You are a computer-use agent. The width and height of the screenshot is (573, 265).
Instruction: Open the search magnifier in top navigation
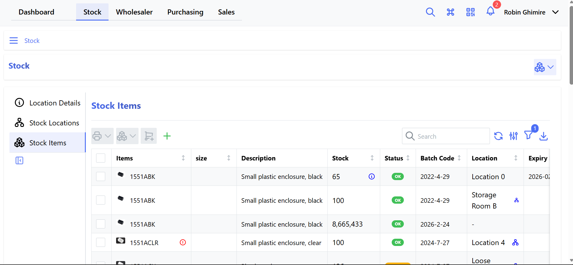tap(430, 12)
